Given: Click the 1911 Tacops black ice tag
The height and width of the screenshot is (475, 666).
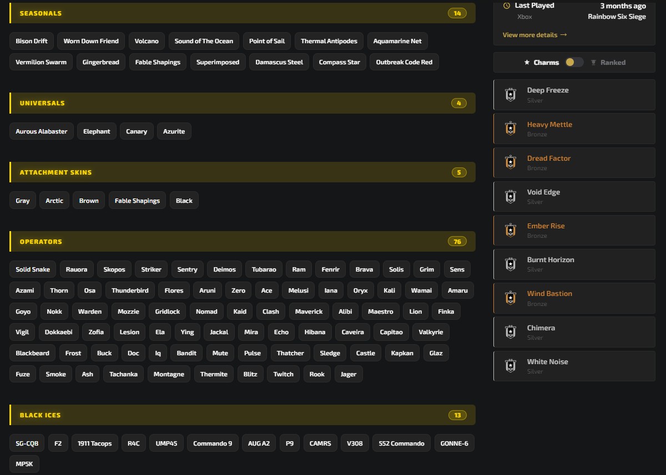Looking at the screenshot, I should pos(94,443).
